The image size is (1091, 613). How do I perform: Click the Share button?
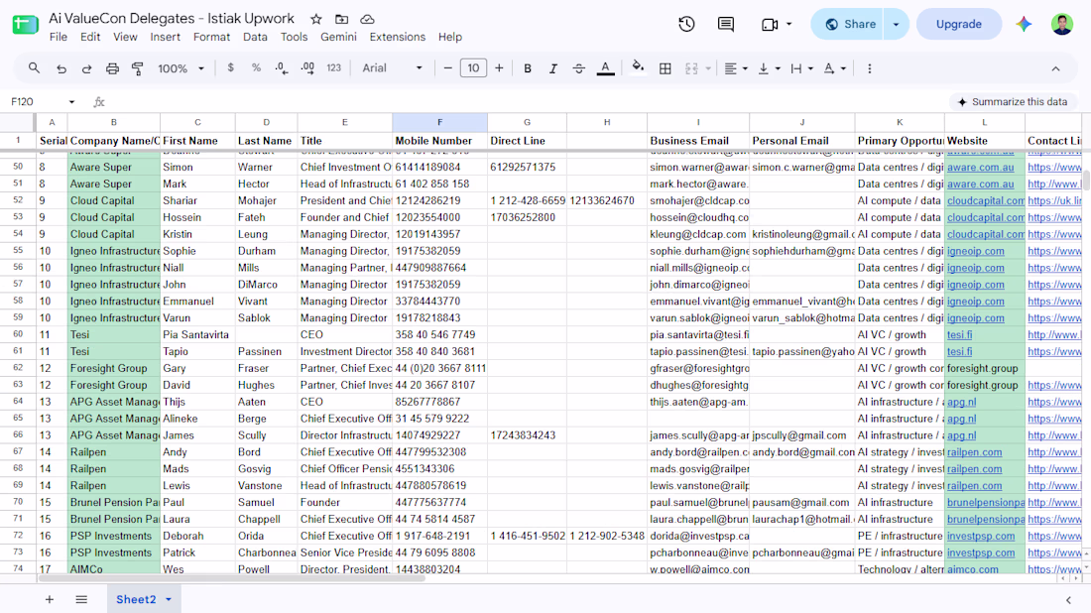pos(848,25)
